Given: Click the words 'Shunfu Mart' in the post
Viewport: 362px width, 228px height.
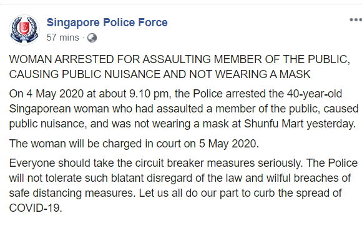Looking at the screenshot, I should [x=273, y=124].
